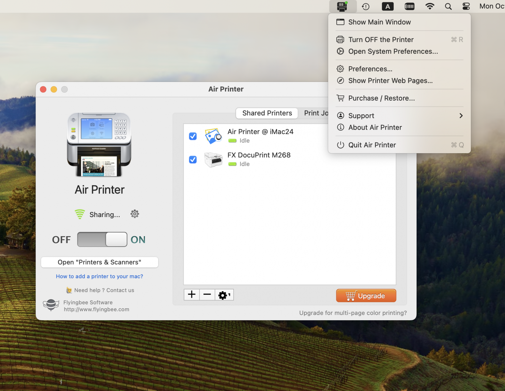Switch to the Shared Printers tab
The height and width of the screenshot is (391, 505).
(267, 113)
